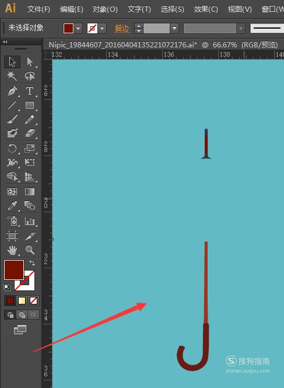Screen dimensions: 284x388
Task: Select the Magic Wand tool
Action: (x=12, y=76)
